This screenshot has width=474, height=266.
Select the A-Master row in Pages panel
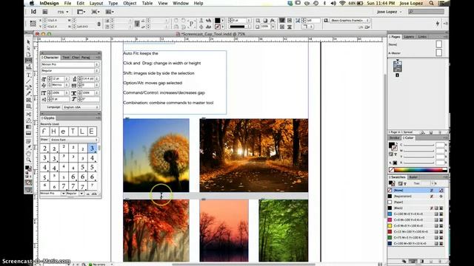[416, 52]
